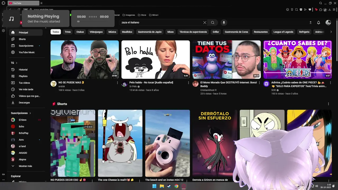Image resolution: width=338 pixels, height=190 pixels.
Task: Expand the Tú section chevron
Action: pyautogui.click(x=17, y=63)
